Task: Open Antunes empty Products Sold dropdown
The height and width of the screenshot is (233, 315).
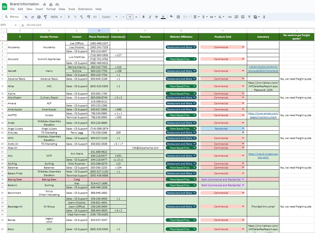Action: click(x=223, y=133)
